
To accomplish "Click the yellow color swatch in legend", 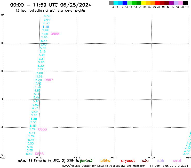I will click(x=144, y=3).
